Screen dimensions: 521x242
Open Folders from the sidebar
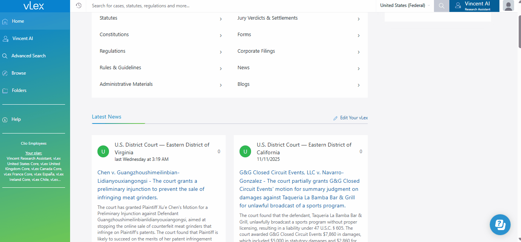pyautogui.click(x=19, y=90)
